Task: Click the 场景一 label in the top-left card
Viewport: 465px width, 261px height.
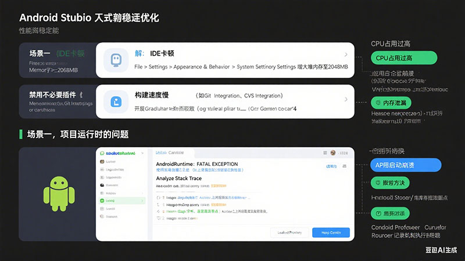Action: pyautogui.click(x=40, y=53)
